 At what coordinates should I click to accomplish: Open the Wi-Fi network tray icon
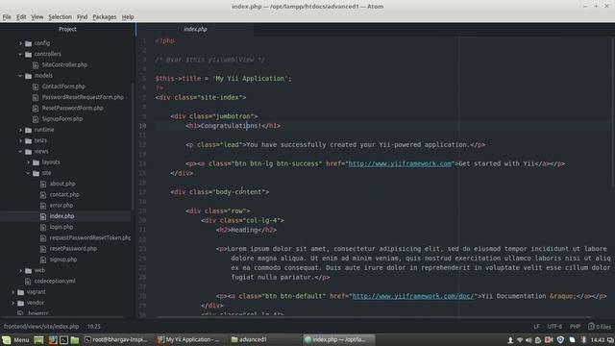520,339
